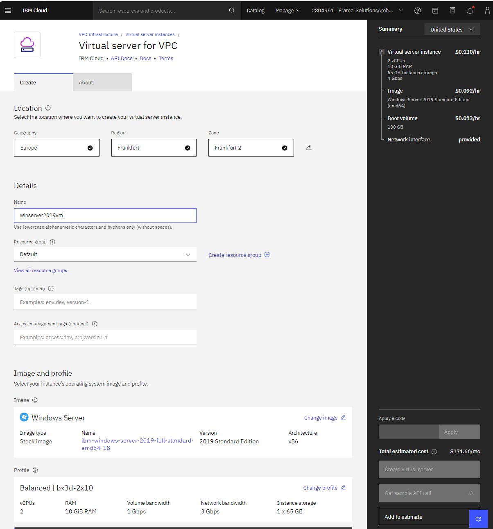
Task: Click the user avatar profile icon
Action: point(487,10)
